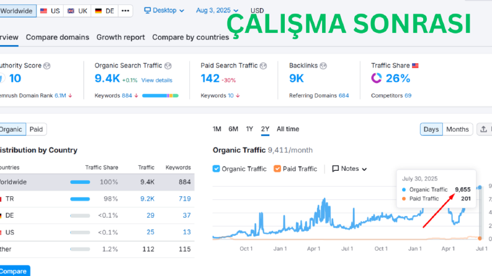Screen dimensions: 492x276
Task: Click info globe beside Authority Score
Action: click(x=47, y=66)
